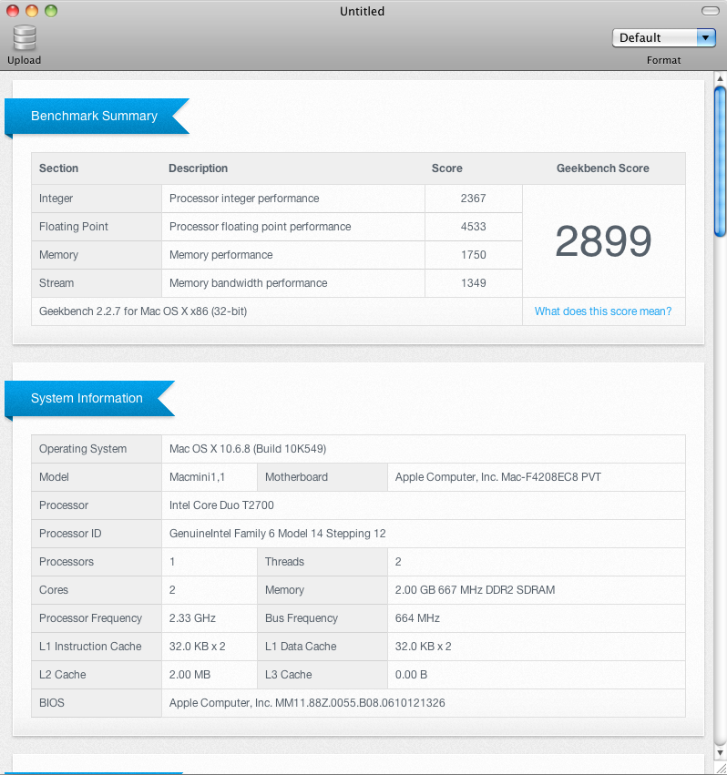Click the blue vertical scrollbar thumb
The image size is (727, 775).
tap(720, 161)
